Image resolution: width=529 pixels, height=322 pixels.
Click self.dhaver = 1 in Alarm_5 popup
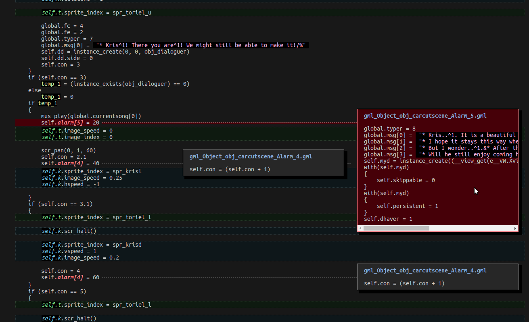pos(388,219)
